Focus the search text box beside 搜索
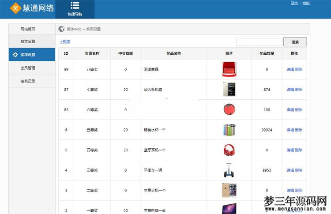The image size is (331, 214). tap(259, 42)
